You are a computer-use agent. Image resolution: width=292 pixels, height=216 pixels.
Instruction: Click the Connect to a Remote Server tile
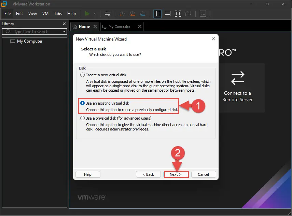click(x=237, y=88)
